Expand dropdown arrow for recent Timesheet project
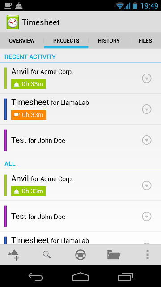The width and height of the screenshot is (161, 287). click(x=147, y=109)
